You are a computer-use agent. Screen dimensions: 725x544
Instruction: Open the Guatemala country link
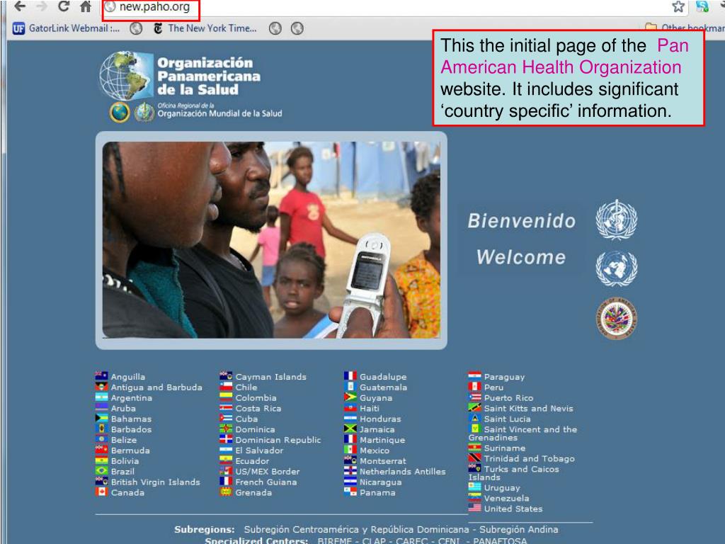(x=383, y=387)
